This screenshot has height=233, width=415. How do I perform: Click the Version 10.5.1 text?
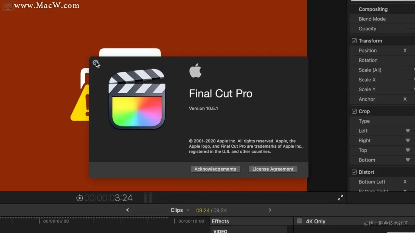[203, 108]
